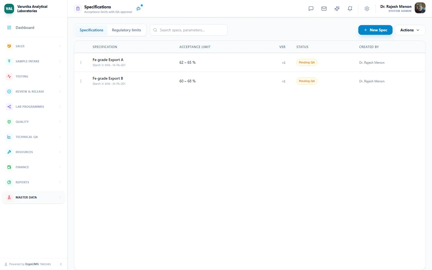The height and width of the screenshot is (270, 432).
Task: Open the Master Data menu item
Action: (x=34, y=197)
